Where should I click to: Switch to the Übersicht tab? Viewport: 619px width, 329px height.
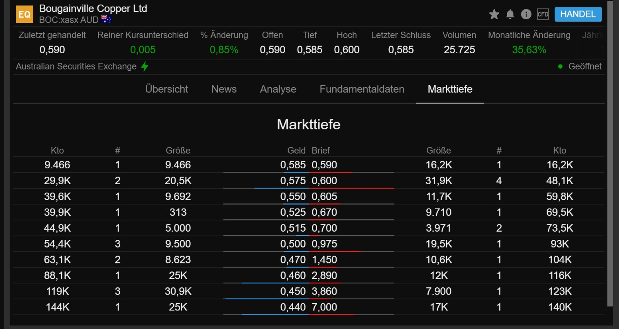pos(167,89)
